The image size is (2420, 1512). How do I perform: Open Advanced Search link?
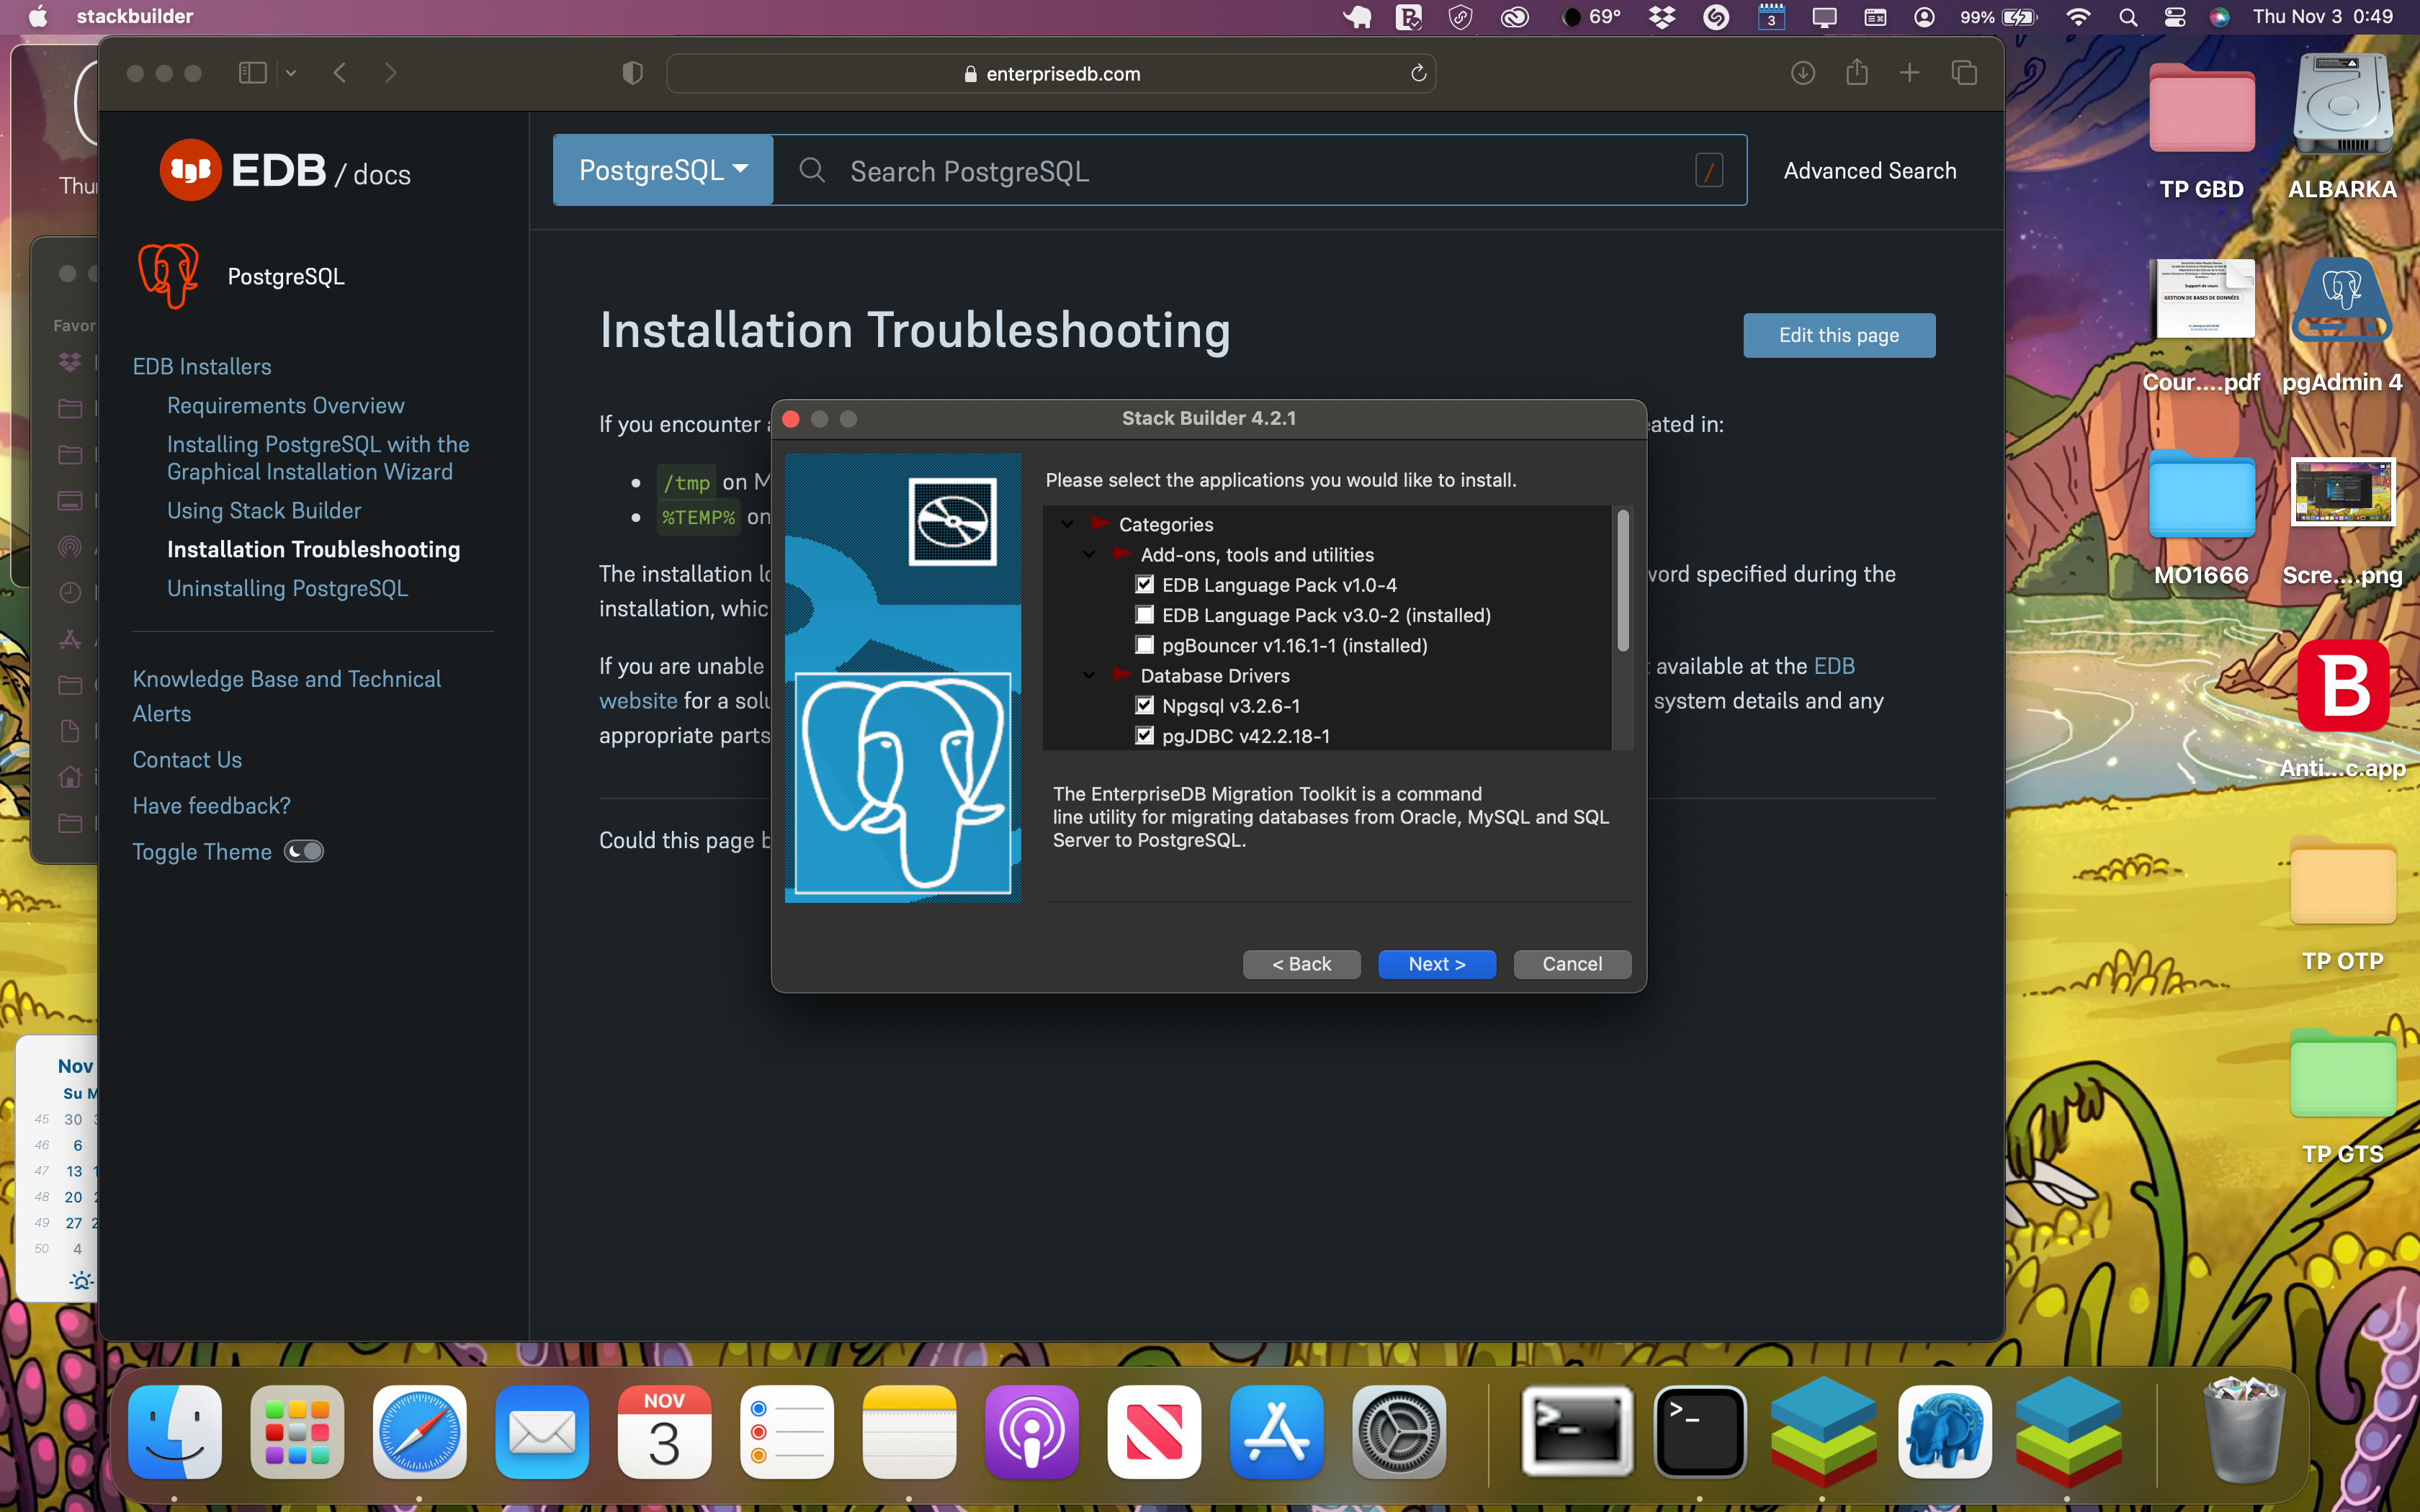pos(1870,171)
